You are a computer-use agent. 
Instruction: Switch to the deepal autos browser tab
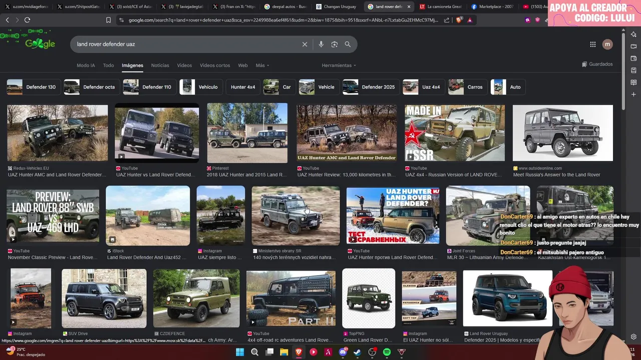click(285, 6)
